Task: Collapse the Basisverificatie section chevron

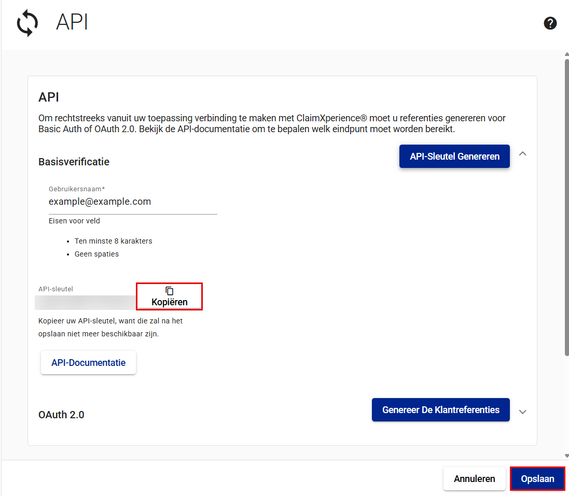Action: click(x=523, y=154)
